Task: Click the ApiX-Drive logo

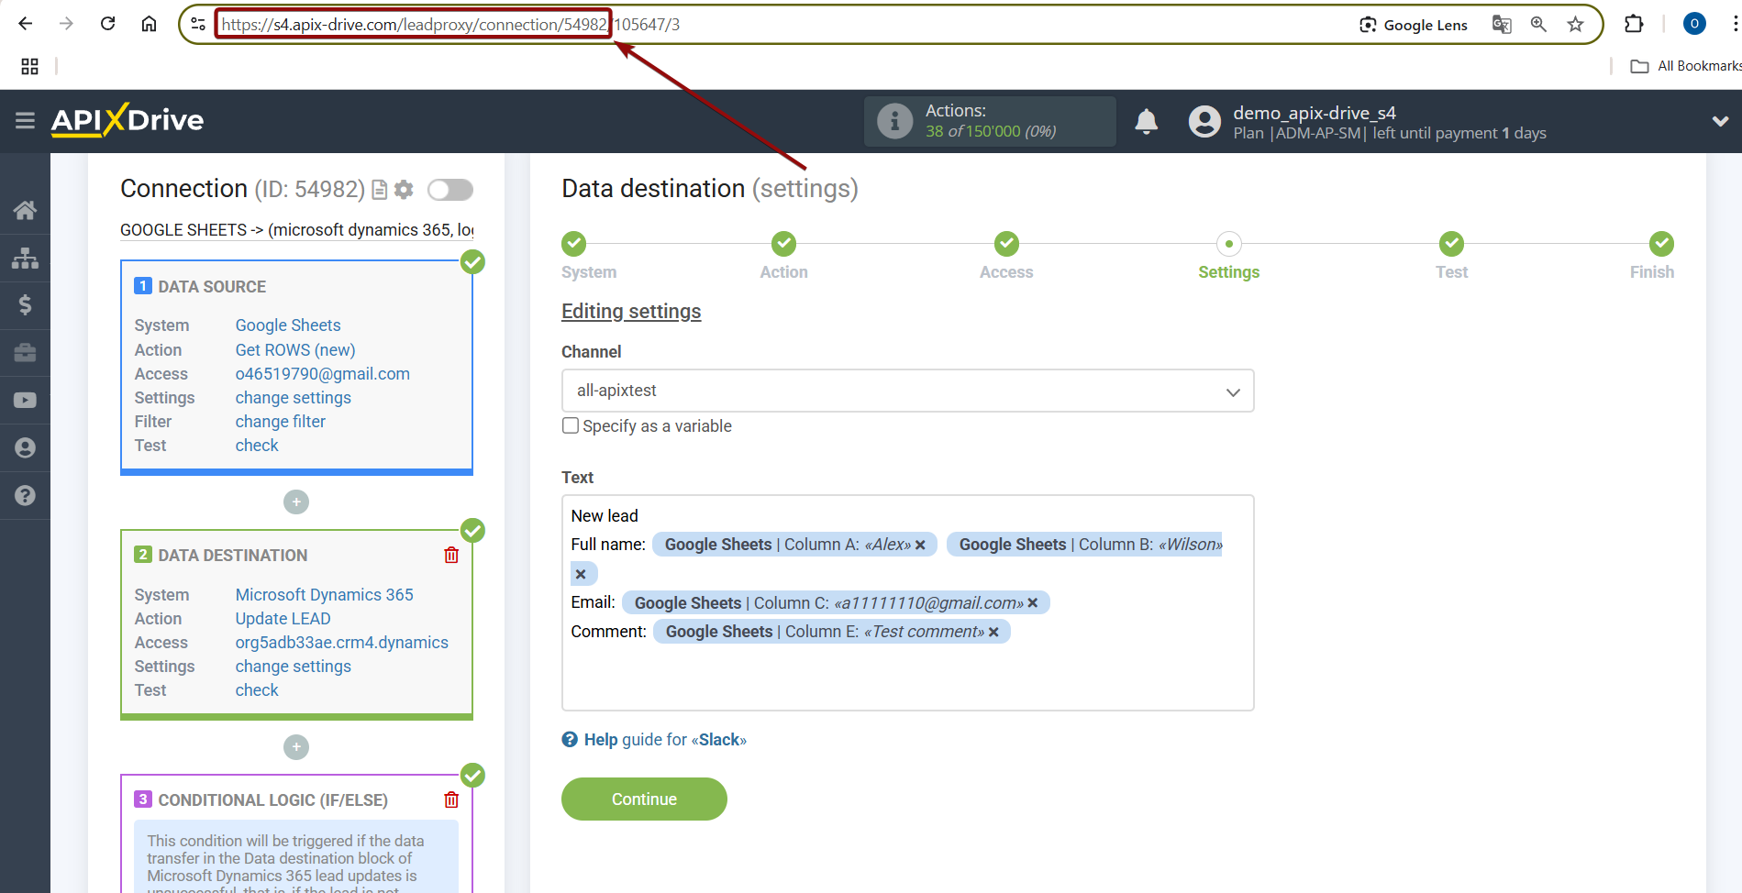Action: (x=128, y=120)
